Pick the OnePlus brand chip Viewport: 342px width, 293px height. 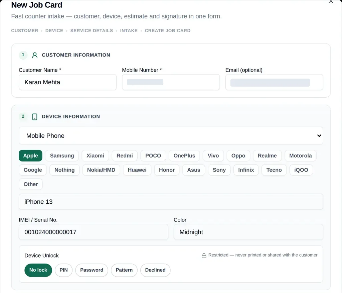point(184,156)
